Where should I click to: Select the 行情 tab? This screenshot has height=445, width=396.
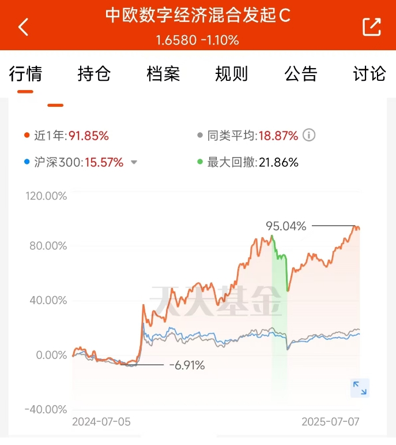tap(25, 74)
